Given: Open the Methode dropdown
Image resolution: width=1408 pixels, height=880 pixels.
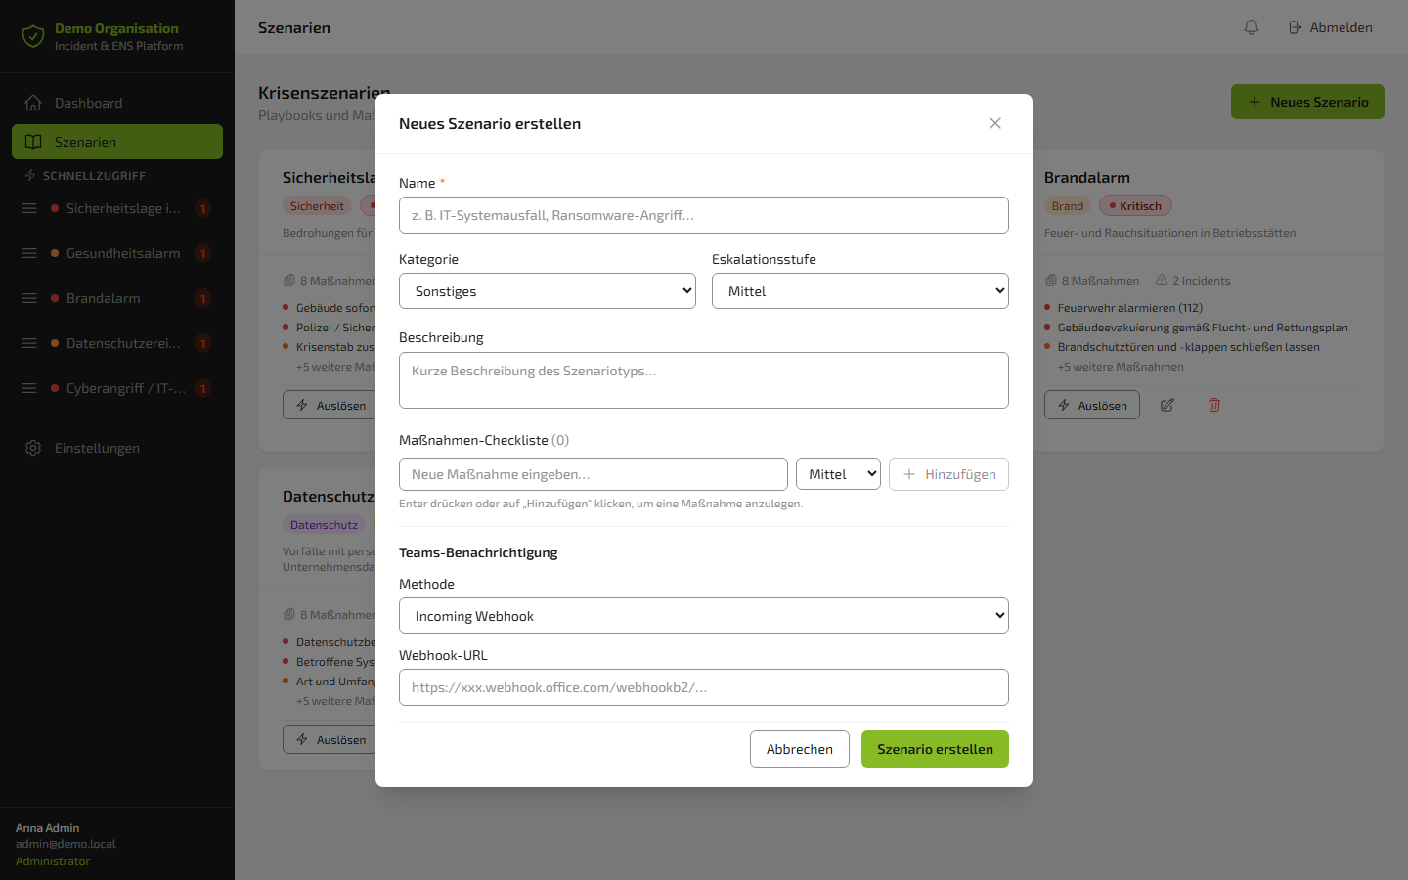Looking at the screenshot, I should tap(704, 616).
